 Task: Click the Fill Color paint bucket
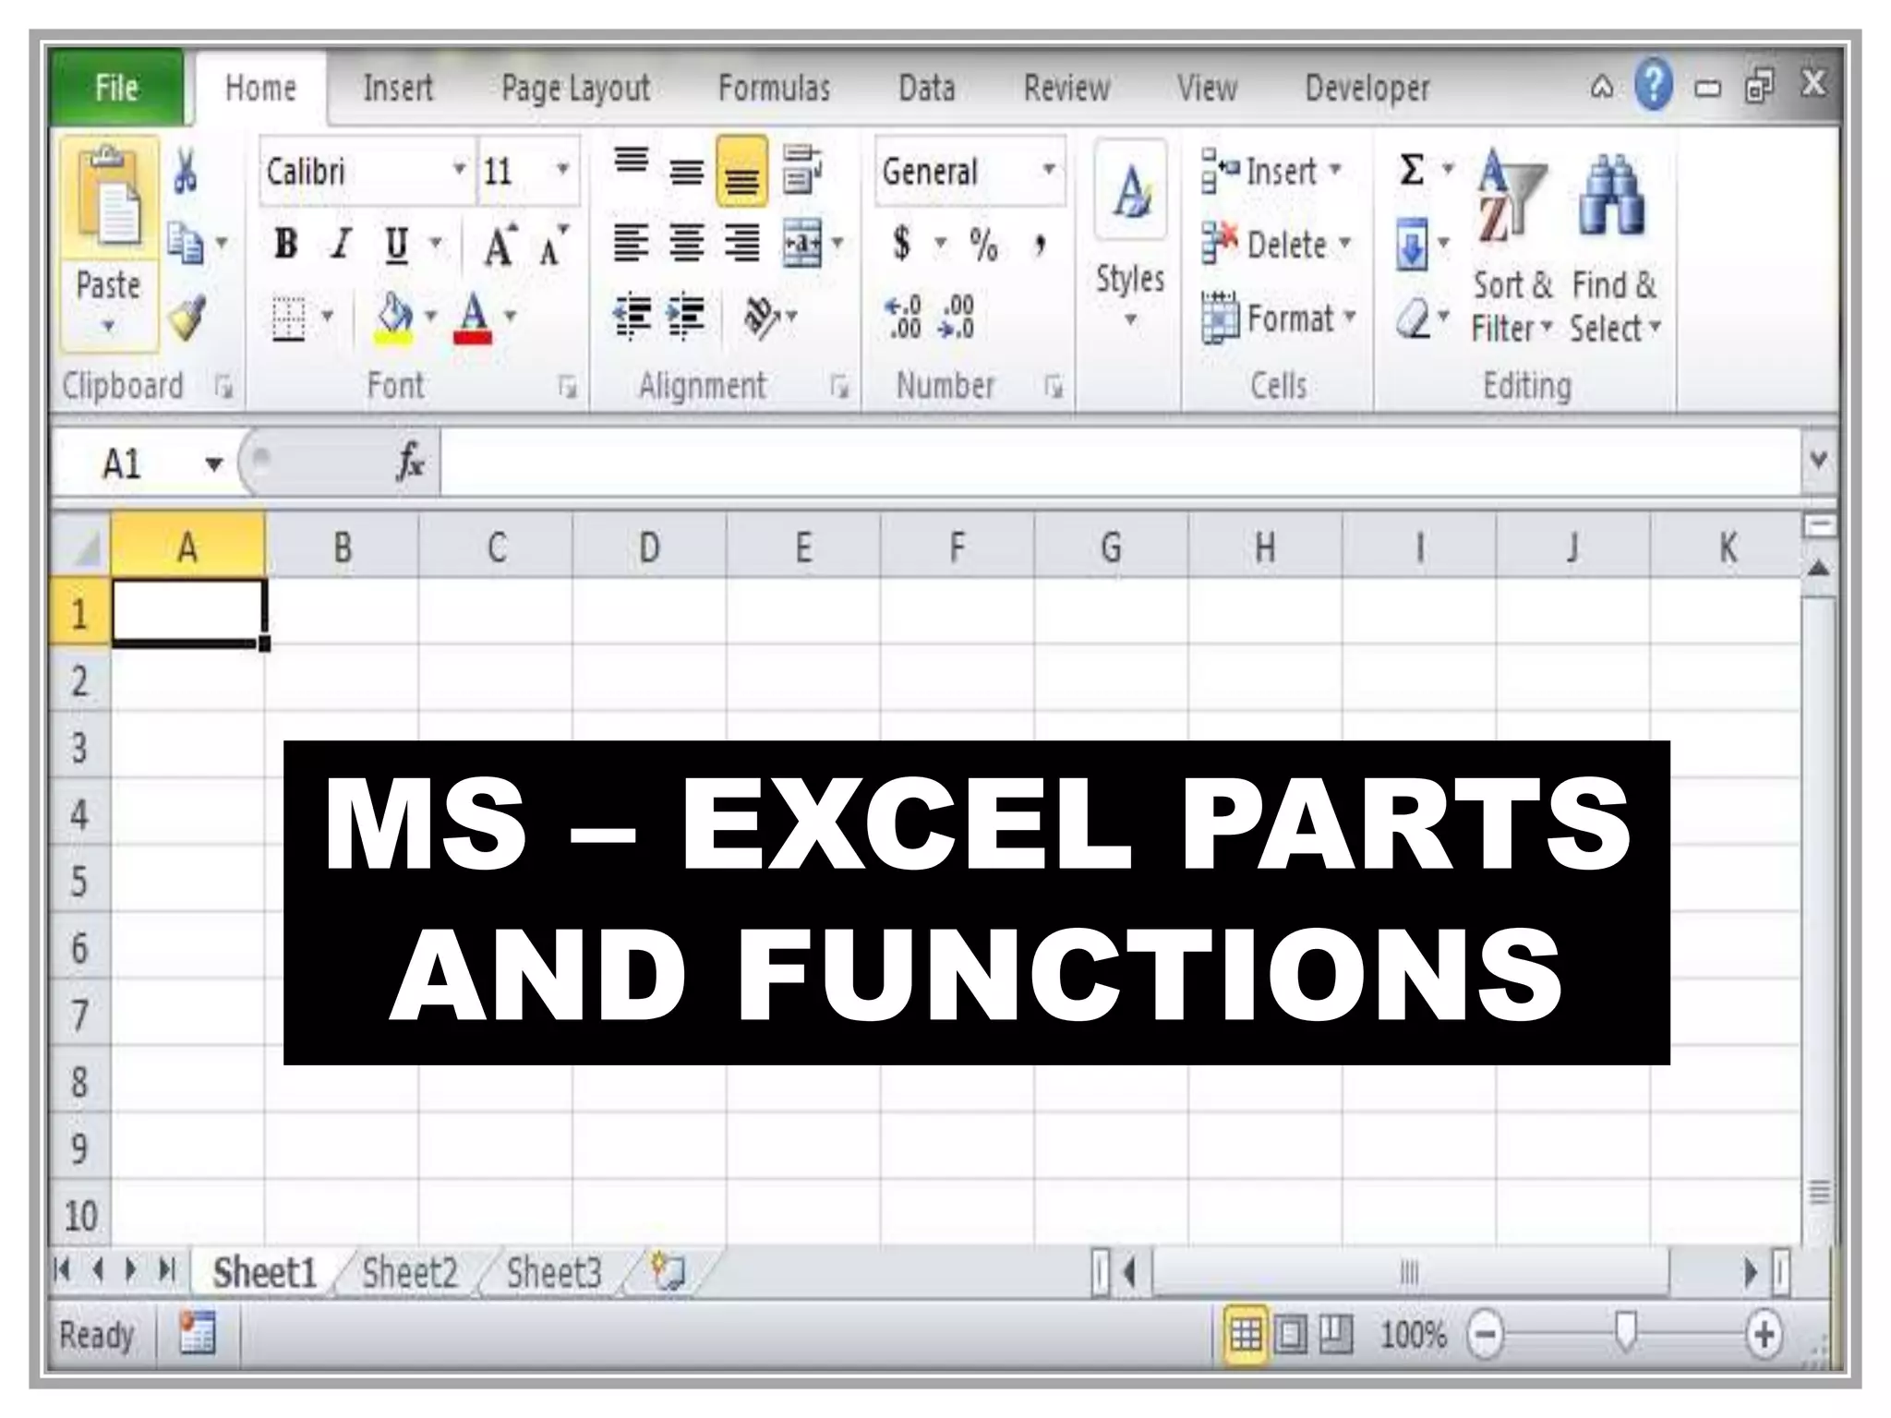pyautogui.click(x=394, y=318)
